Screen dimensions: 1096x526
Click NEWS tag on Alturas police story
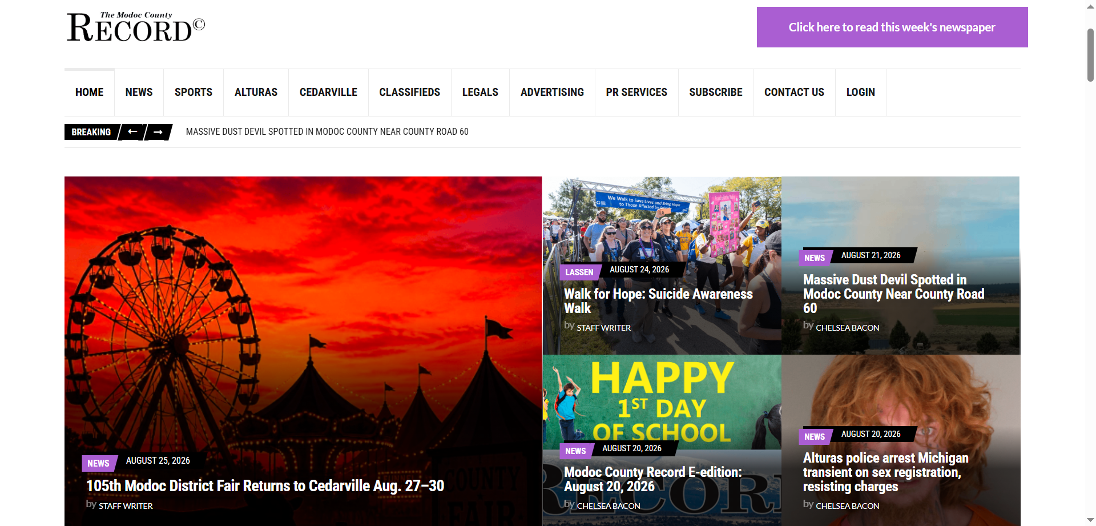click(815, 437)
